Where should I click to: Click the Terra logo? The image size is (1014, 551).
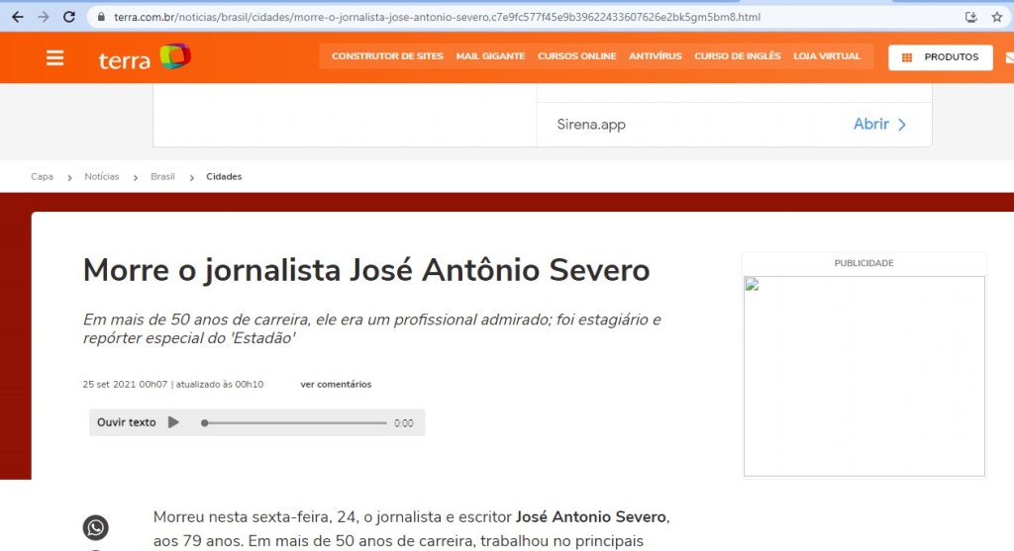[144, 57]
